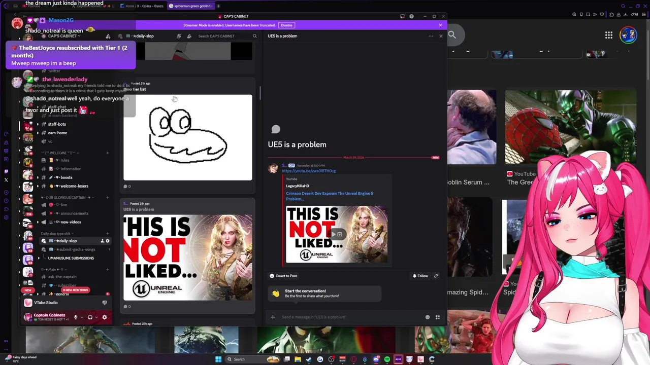
Task: Deafen headphones in Discord user panel
Action: [x=90, y=317]
